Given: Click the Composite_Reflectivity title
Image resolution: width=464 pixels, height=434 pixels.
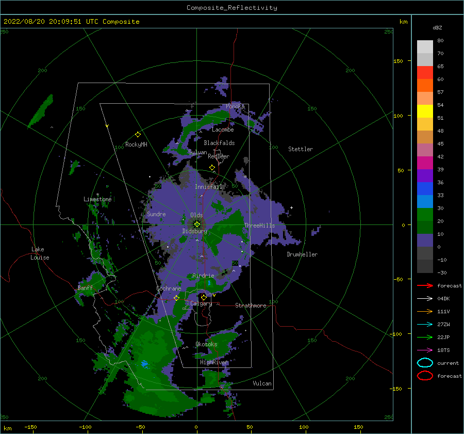Looking at the screenshot, I should coord(231,8).
